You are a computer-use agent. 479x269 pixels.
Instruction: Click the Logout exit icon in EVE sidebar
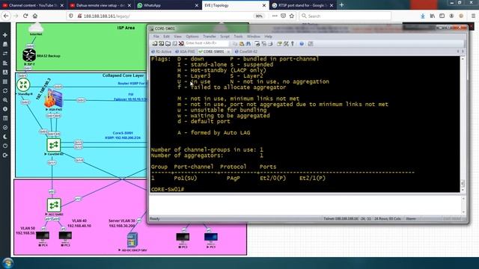click(5, 155)
